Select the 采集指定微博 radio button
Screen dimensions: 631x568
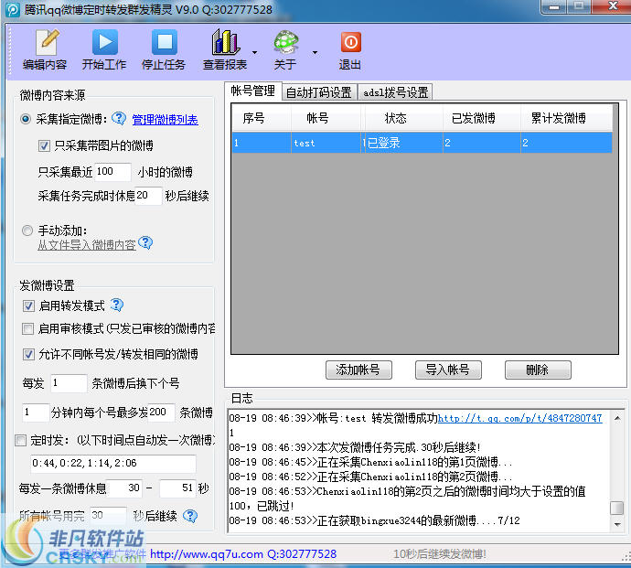pyautogui.click(x=26, y=119)
